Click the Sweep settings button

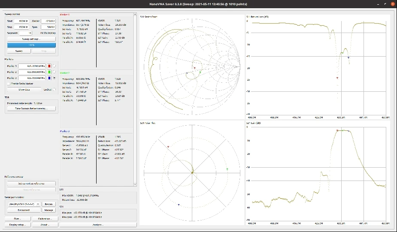pyautogui.click(x=31, y=39)
